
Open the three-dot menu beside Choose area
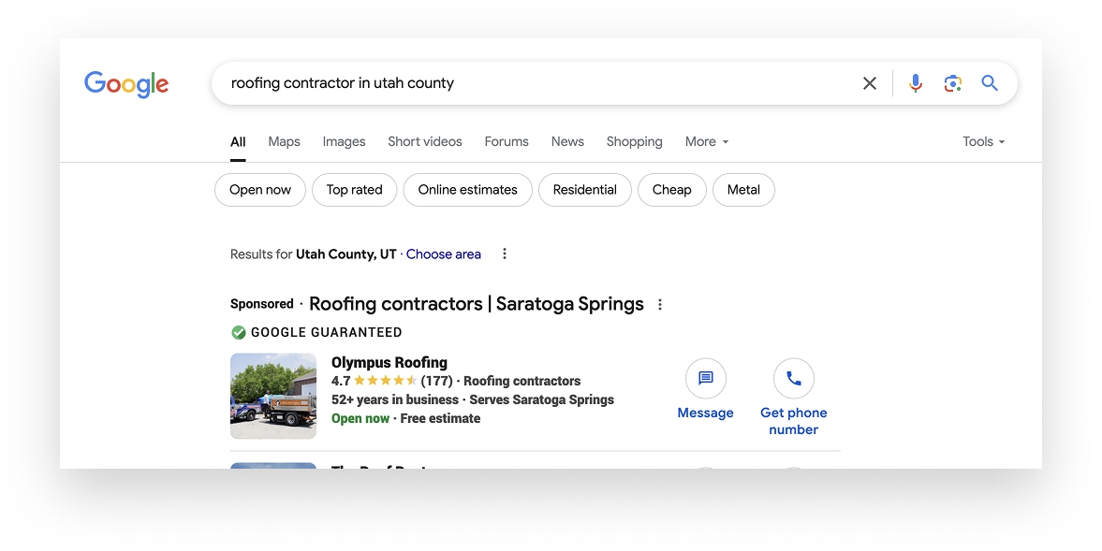coord(504,254)
